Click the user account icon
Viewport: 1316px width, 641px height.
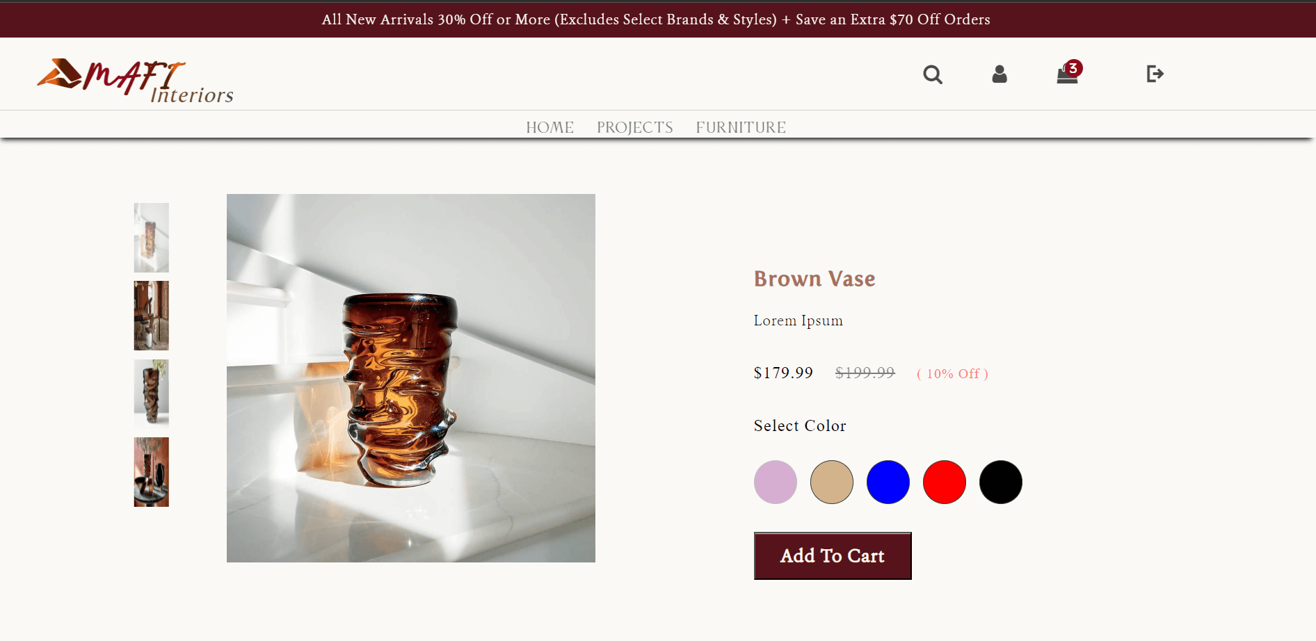[x=1000, y=74]
